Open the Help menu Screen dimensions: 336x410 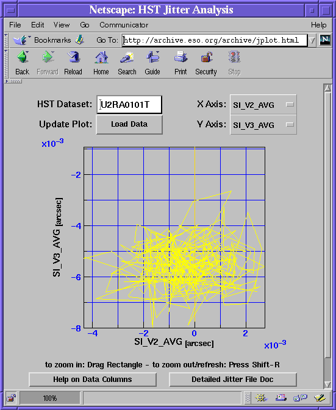(x=318, y=25)
